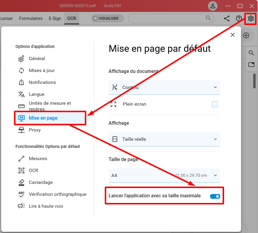Screen dimensions: 258x233
Task: Click the Mesures arrow icon
Action: pos(21,159)
